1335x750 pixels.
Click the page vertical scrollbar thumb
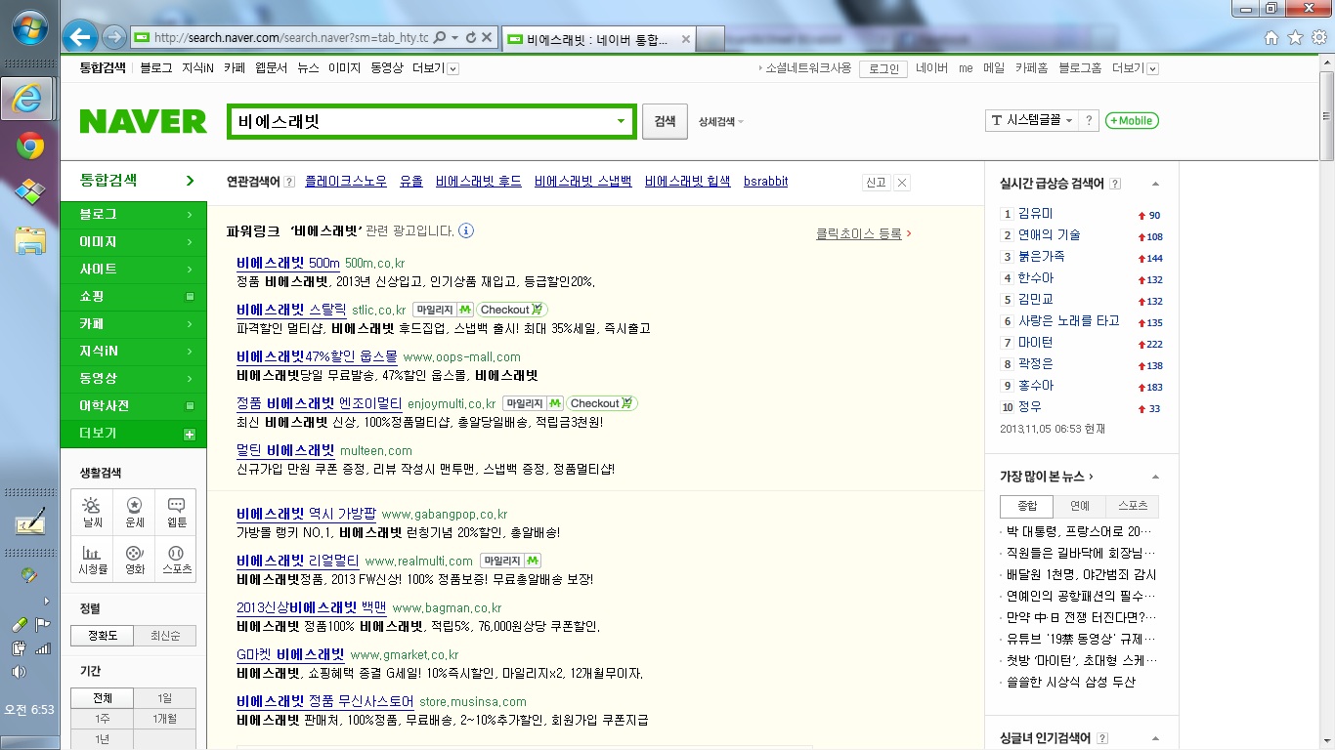point(1326,114)
